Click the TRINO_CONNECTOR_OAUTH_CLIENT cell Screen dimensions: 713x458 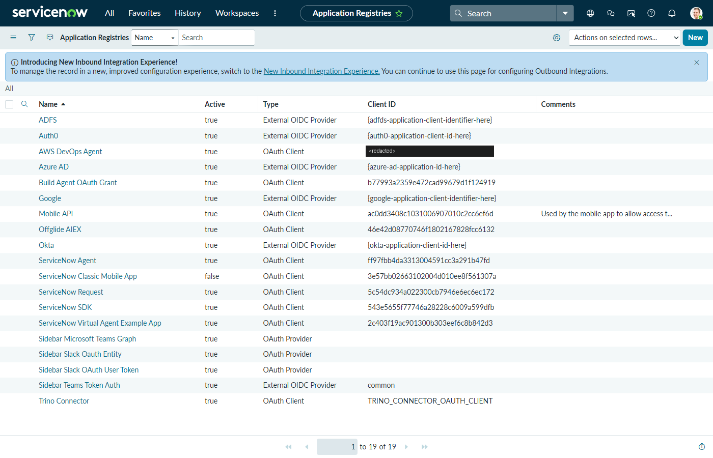click(430, 401)
